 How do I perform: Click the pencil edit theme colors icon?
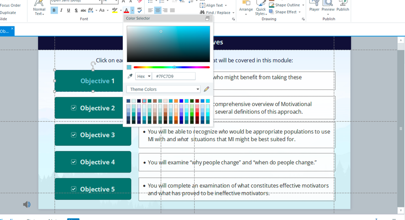[x=206, y=89]
